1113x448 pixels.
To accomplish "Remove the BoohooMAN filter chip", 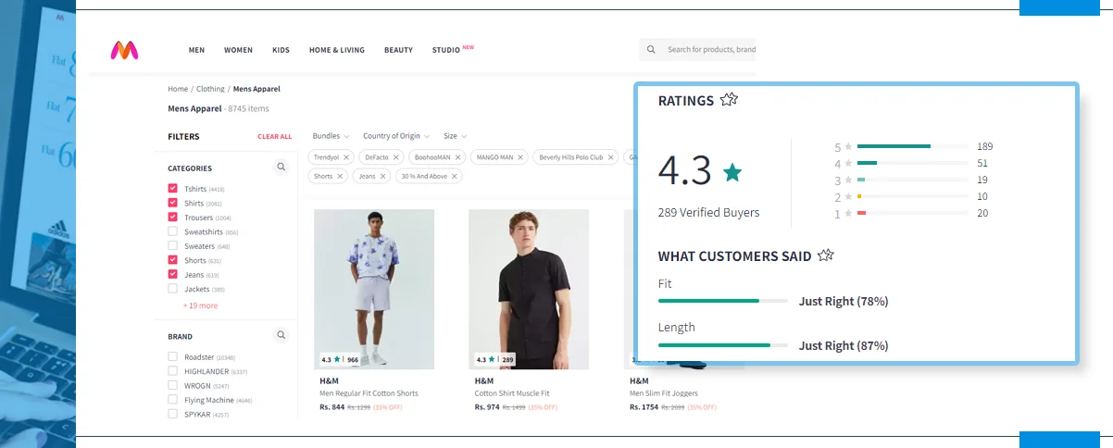I will pos(457,157).
